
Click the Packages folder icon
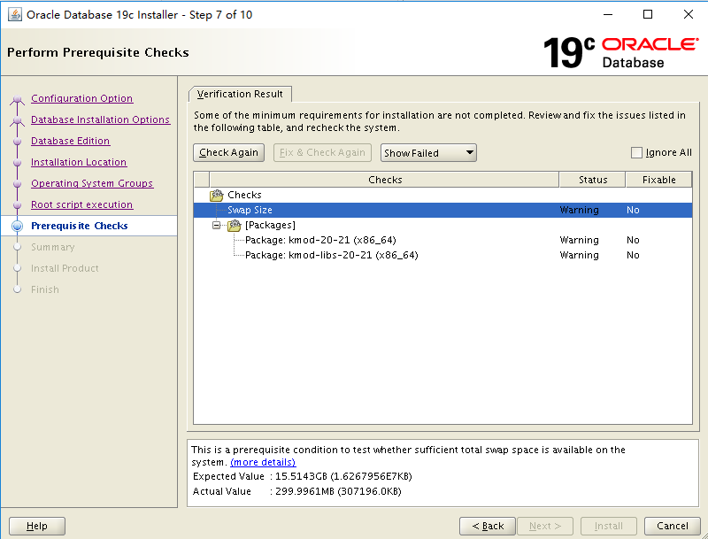(235, 226)
